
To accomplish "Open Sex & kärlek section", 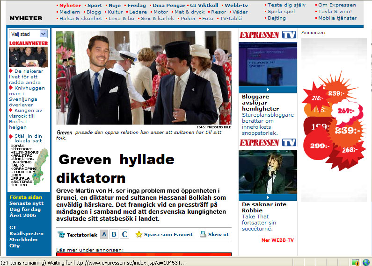I will click(x=158, y=18).
